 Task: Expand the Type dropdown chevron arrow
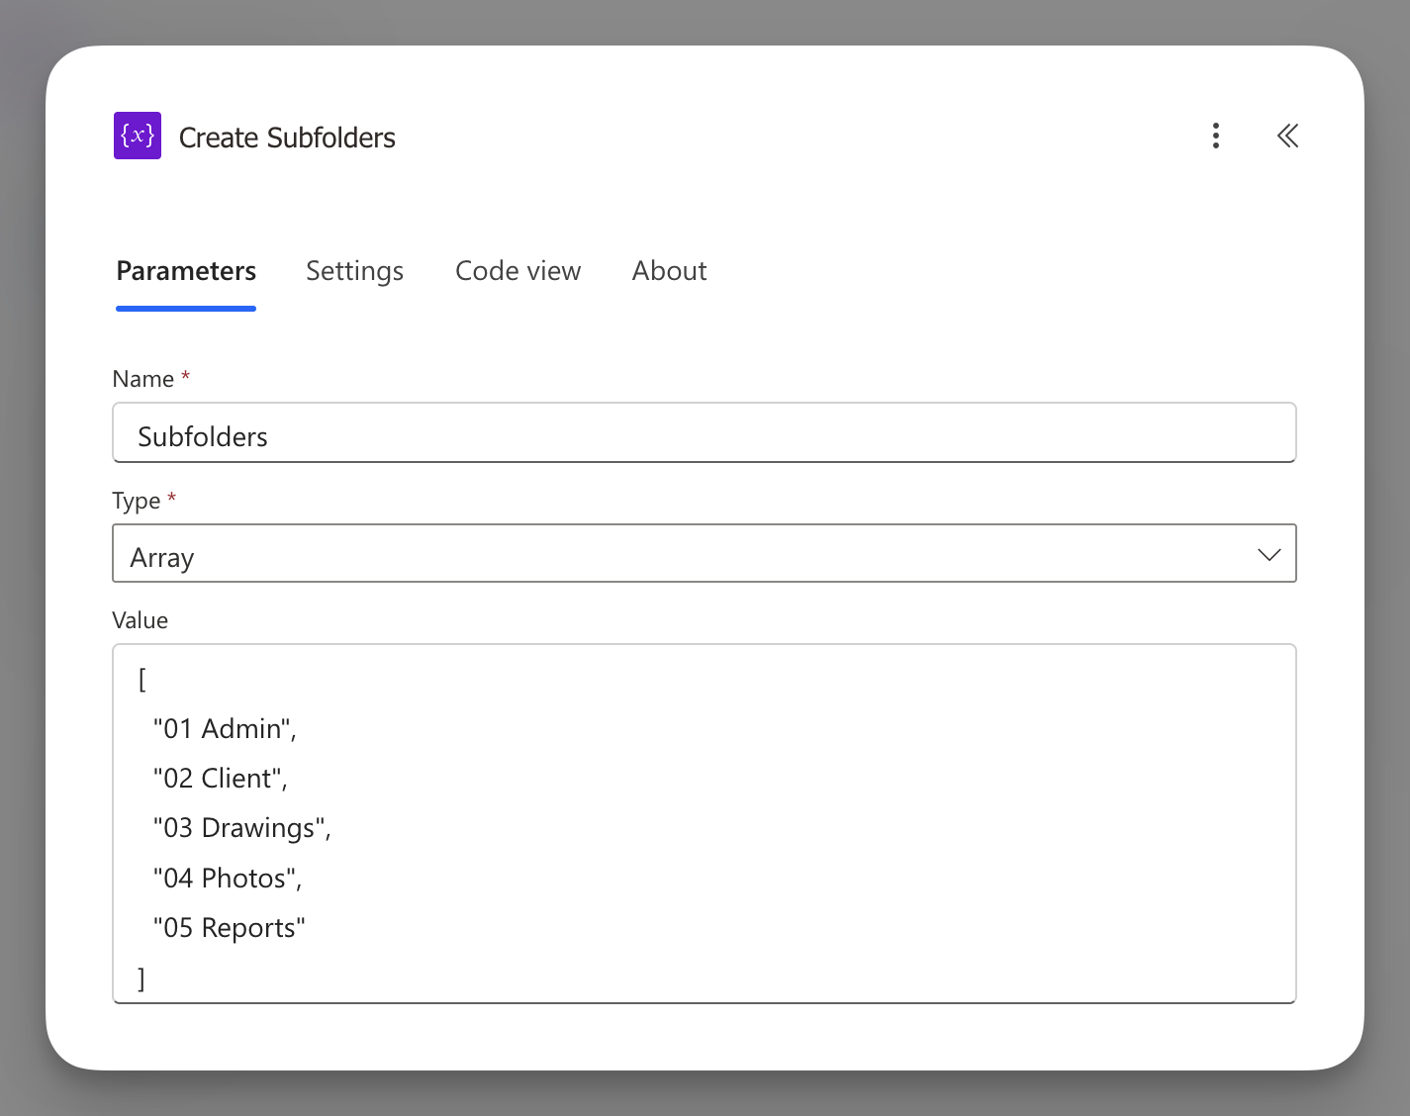[x=1269, y=554]
